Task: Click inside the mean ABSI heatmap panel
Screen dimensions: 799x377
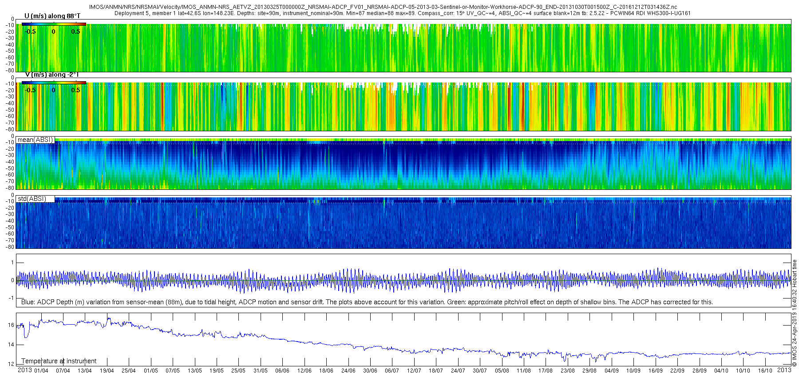Action: (403, 164)
